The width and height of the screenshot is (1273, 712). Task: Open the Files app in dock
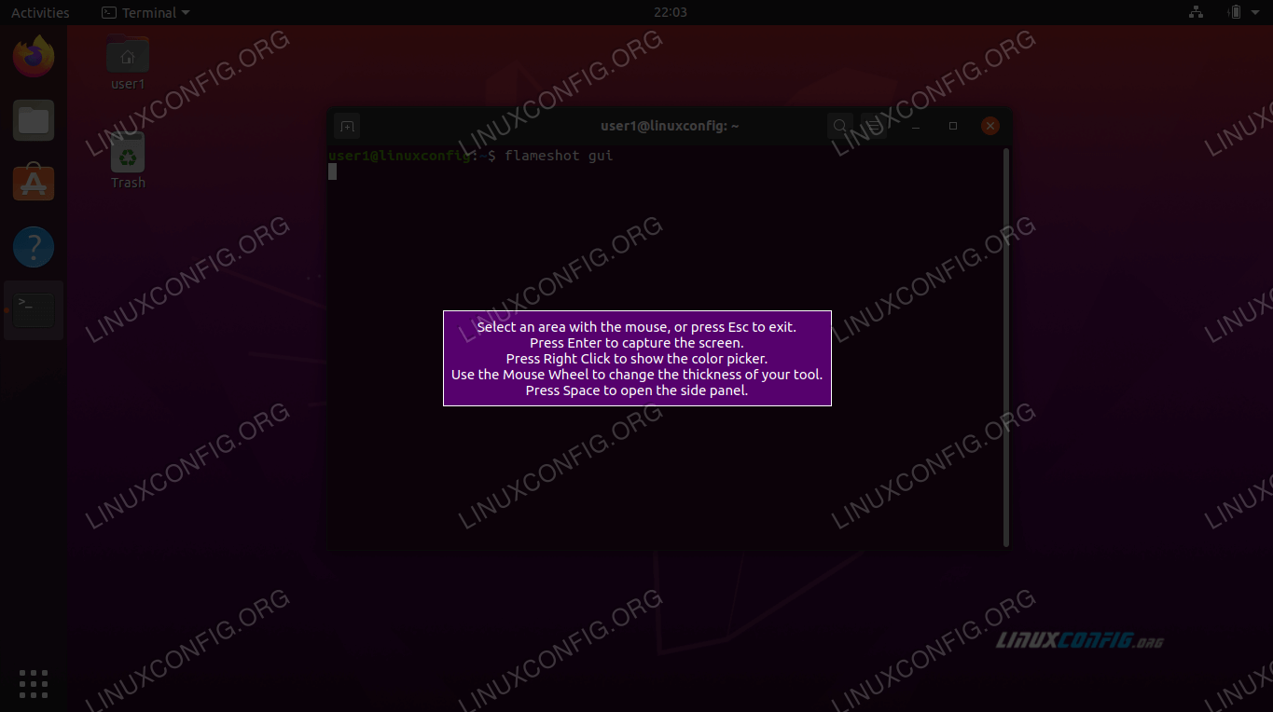click(34, 120)
